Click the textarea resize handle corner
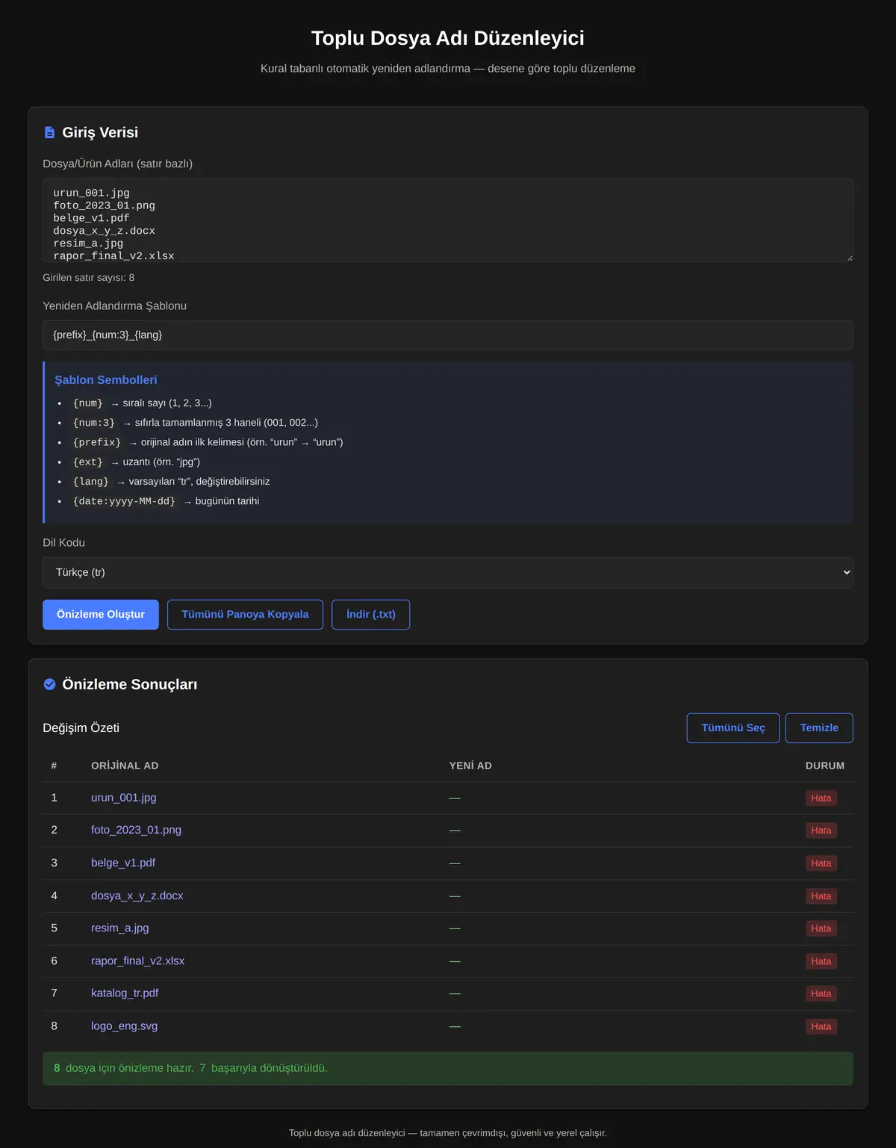 (x=849, y=258)
